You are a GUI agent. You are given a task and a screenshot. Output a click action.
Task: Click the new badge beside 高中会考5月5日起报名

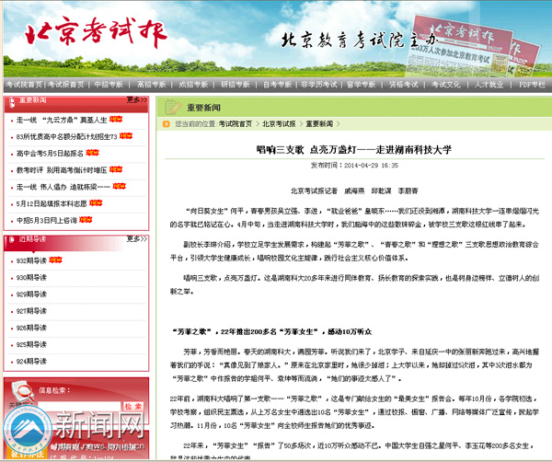coord(93,153)
